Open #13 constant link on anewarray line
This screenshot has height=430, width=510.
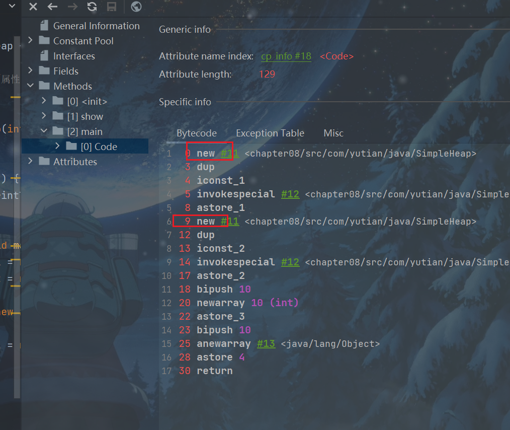pos(266,344)
